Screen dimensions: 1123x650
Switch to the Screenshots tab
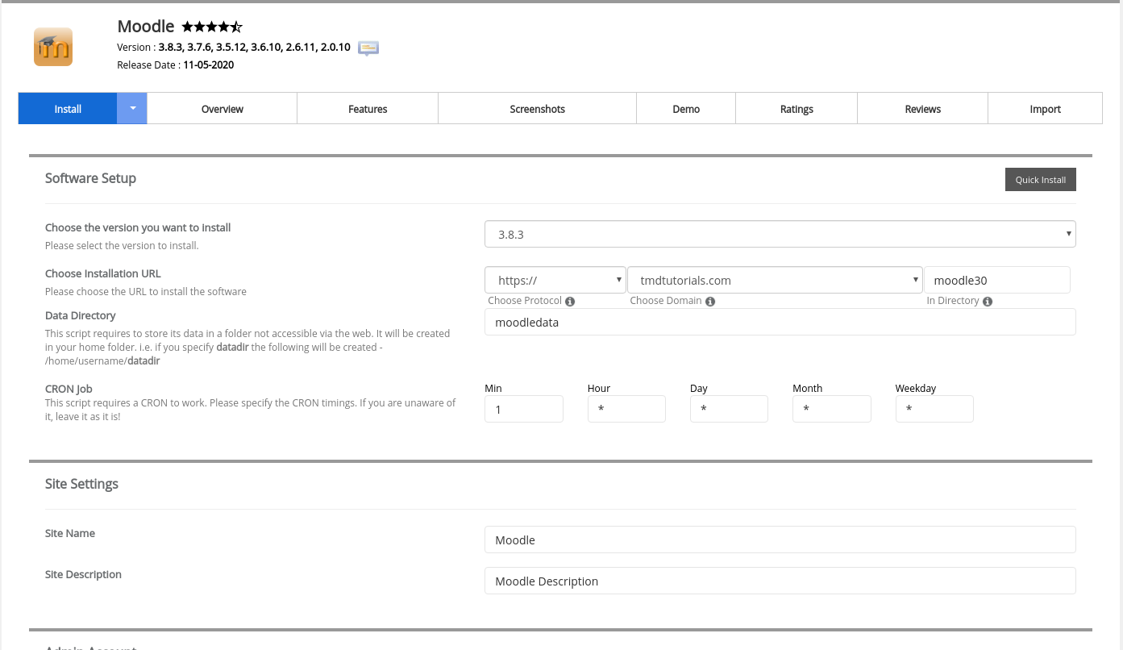pyautogui.click(x=537, y=108)
